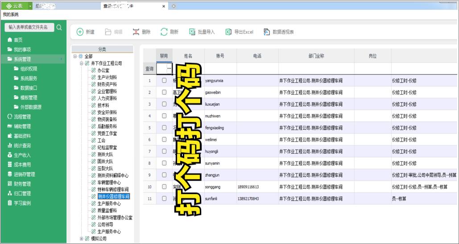
Task: Collapse the 井下作业工程公司 tree node
Action: point(81,63)
